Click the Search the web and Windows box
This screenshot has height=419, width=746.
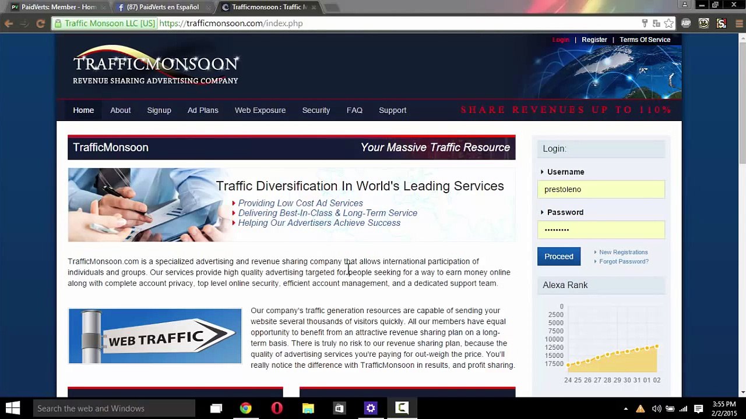(x=114, y=409)
